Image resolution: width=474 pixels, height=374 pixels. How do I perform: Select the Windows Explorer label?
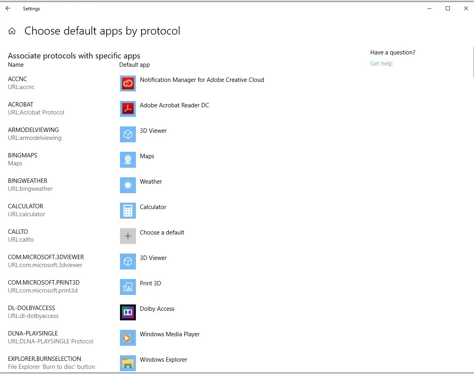click(164, 359)
